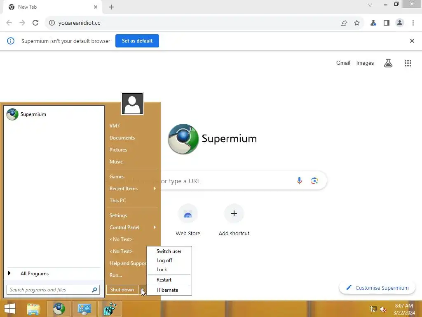Open the profile avatar in toolbar
Image resolution: width=422 pixels, height=317 pixels.
tap(400, 23)
